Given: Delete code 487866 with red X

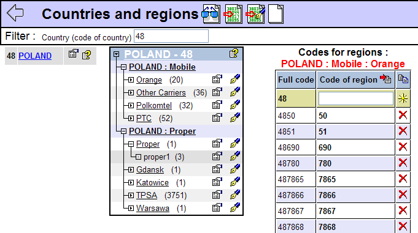Looking at the screenshot, I should click(x=403, y=194).
